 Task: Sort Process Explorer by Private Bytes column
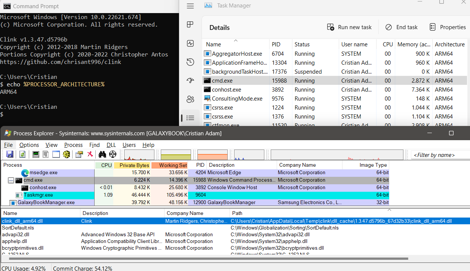pos(132,165)
